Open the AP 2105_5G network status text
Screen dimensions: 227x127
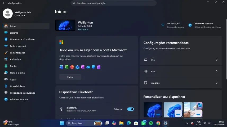176,25
